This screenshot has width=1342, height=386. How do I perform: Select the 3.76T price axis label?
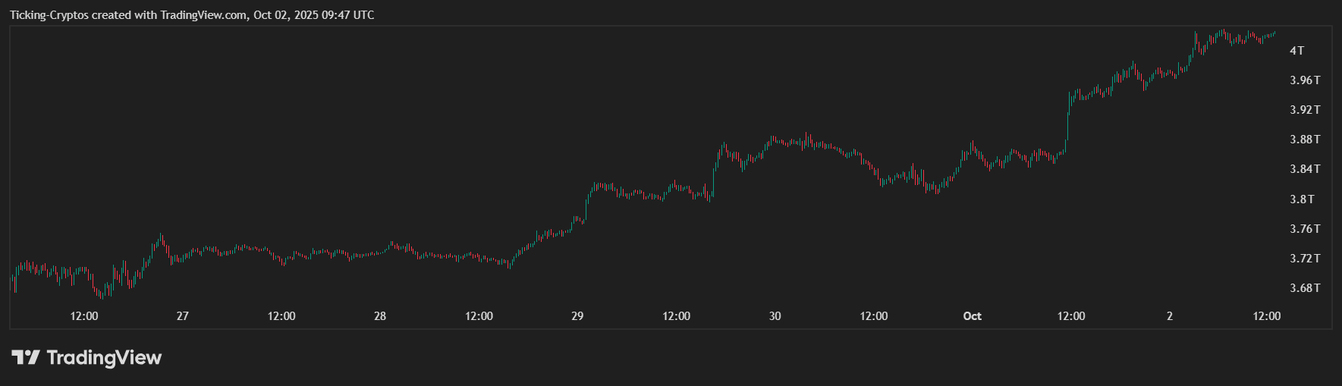click(x=1305, y=229)
